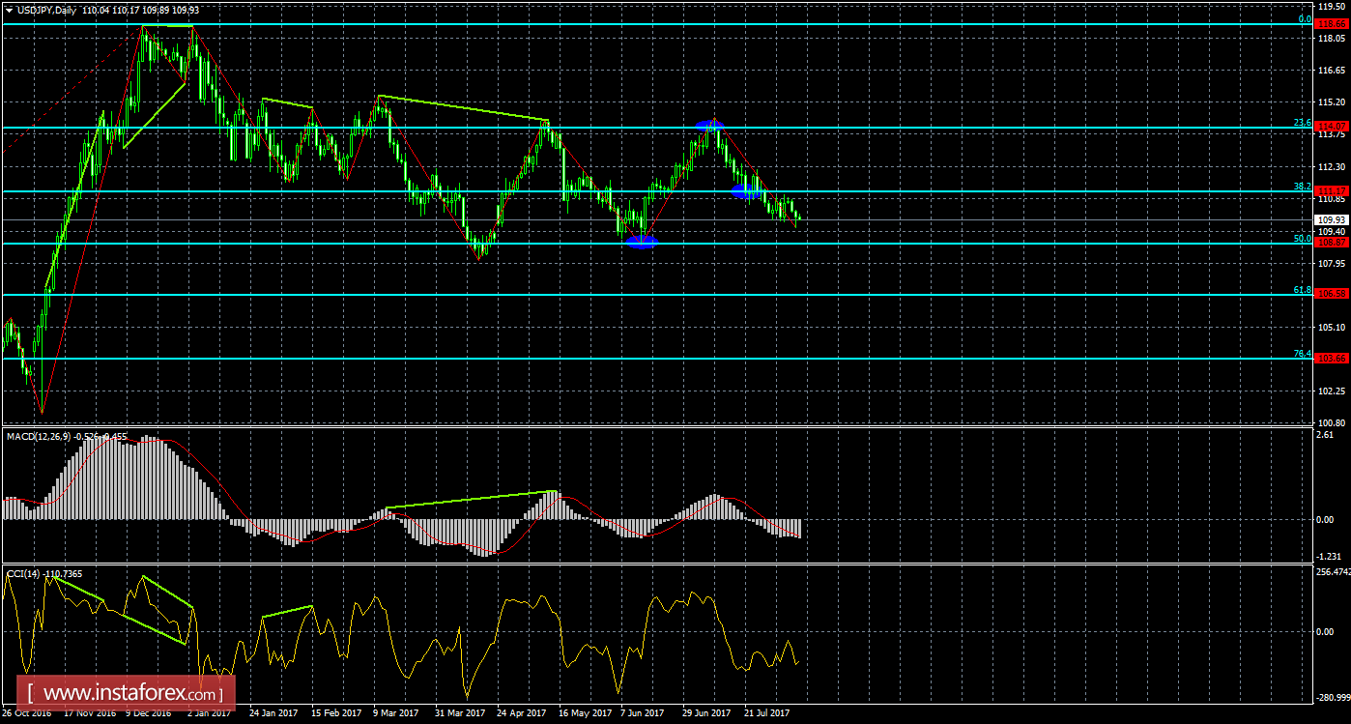This screenshot has height=724, width=1351.
Task: Click the 9 Mar 2017 date label
Action: pyautogui.click(x=397, y=713)
